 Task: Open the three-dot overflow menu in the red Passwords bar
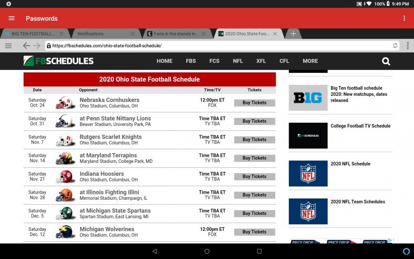404,18
